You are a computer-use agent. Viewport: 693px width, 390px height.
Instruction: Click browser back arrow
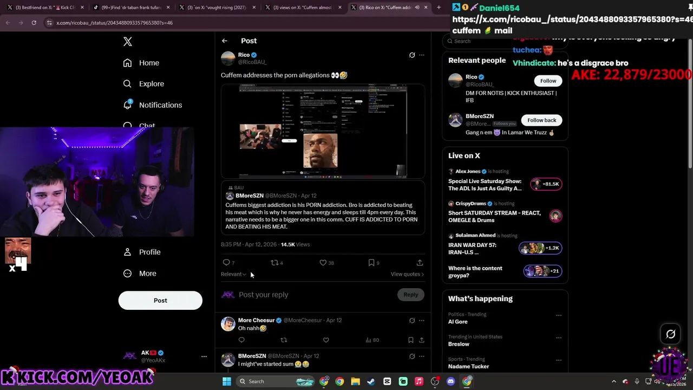point(8,23)
